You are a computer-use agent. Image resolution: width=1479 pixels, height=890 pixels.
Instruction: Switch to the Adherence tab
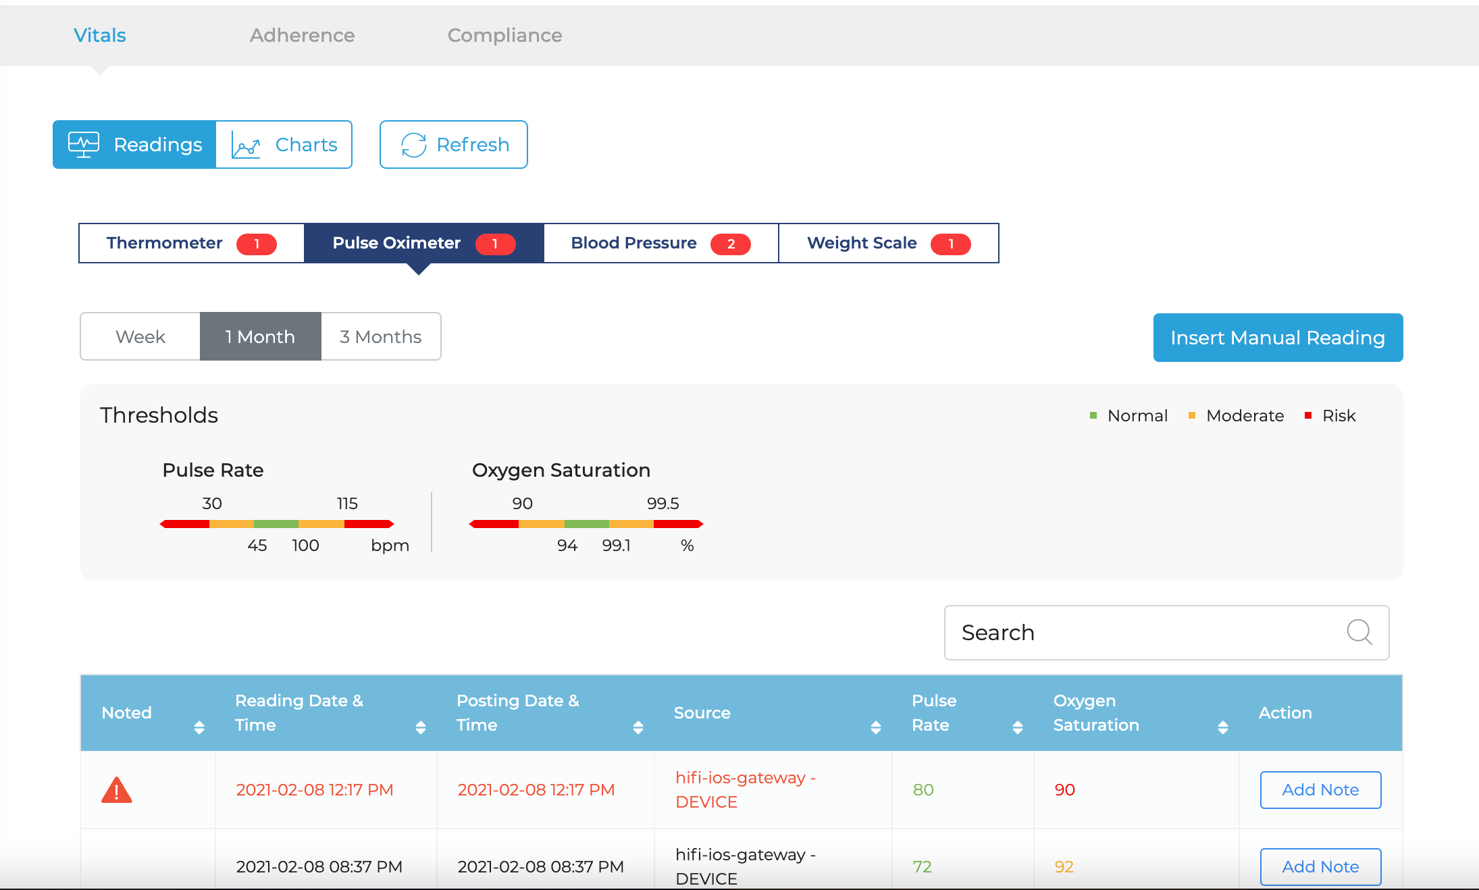click(302, 35)
